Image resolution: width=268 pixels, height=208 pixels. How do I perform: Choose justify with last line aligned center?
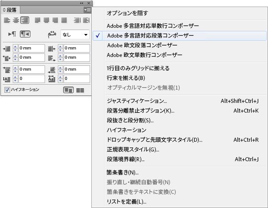[46, 20]
